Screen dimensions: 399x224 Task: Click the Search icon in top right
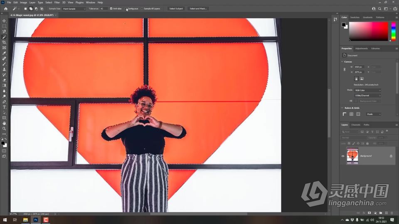pos(379,9)
